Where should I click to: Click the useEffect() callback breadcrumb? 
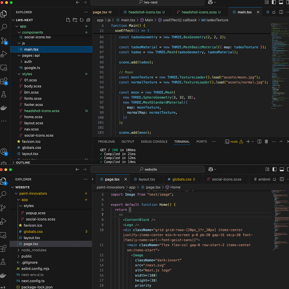click(x=179, y=20)
